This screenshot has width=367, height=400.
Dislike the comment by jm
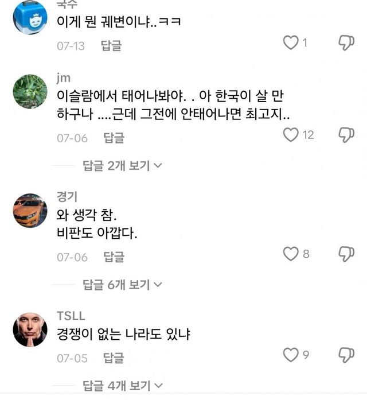346,135
